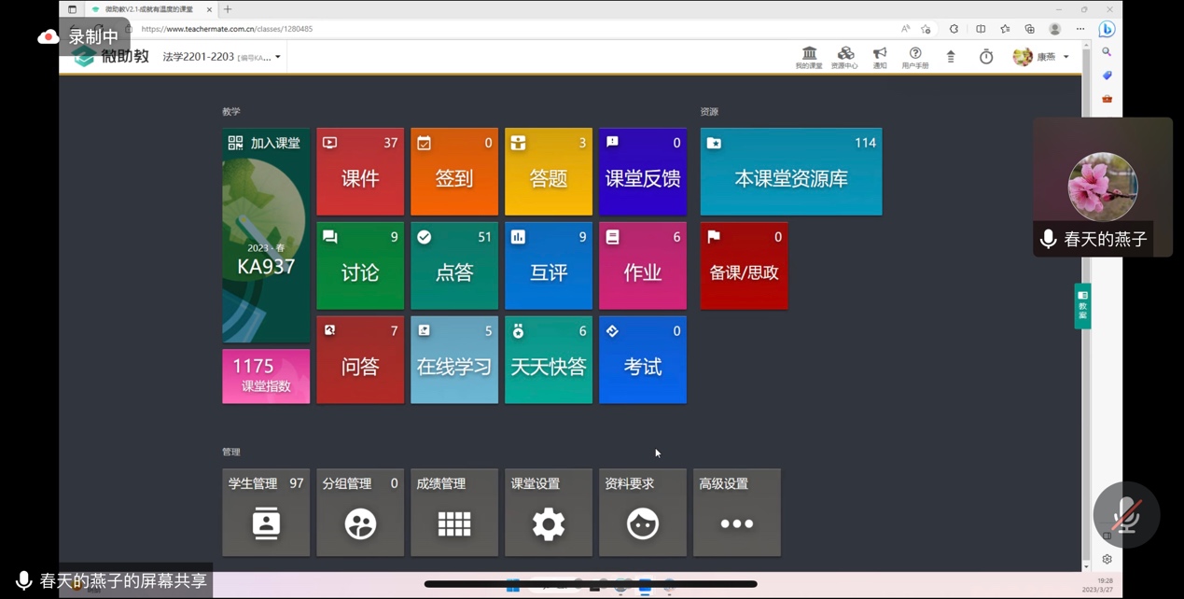Click the timer stopwatch icon in header
Screen dimensions: 1184x599
click(x=986, y=57)
